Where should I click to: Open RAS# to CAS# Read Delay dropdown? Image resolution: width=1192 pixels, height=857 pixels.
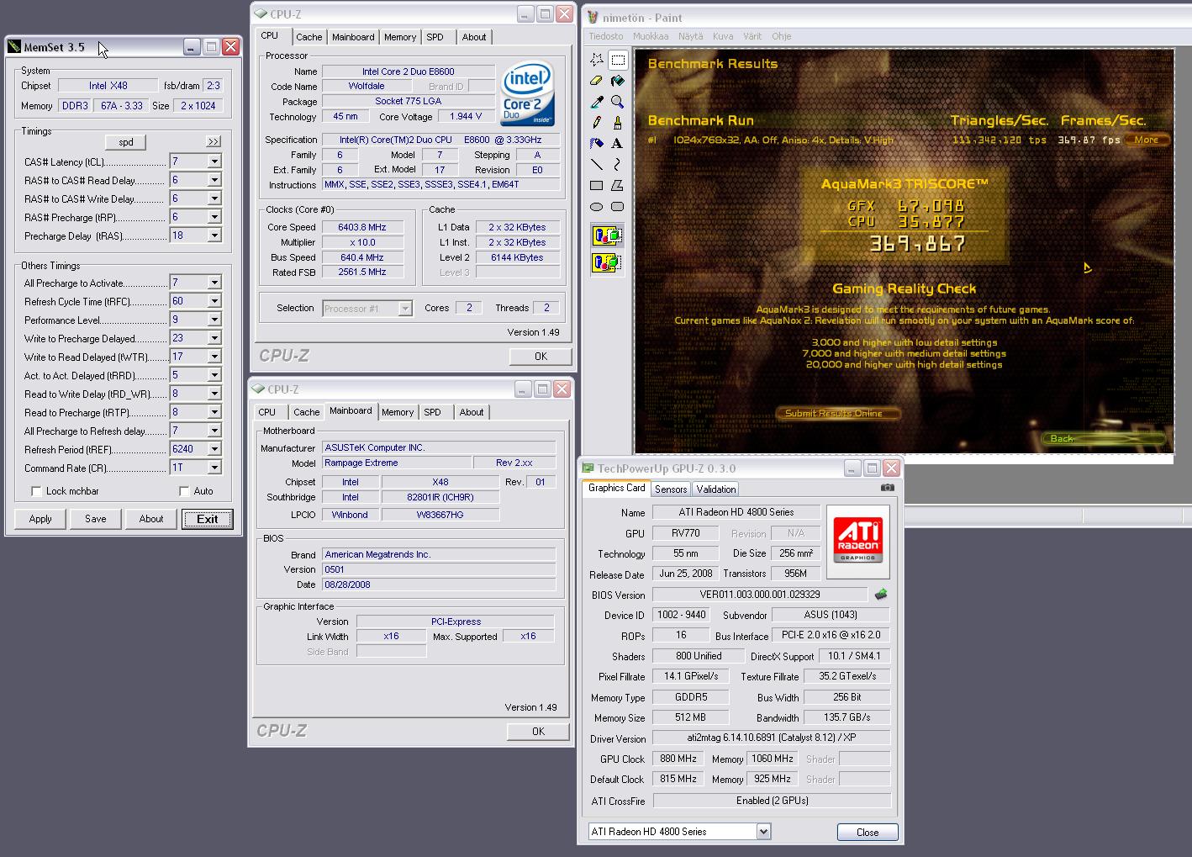[214, 180]
